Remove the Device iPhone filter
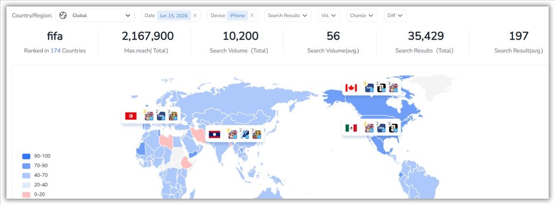Screen dimensions: 555x205 coord(252,16)
